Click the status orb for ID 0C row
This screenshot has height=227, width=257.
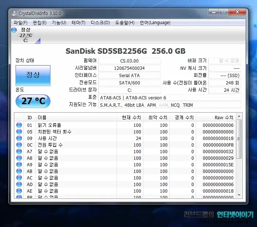(19, 145)
